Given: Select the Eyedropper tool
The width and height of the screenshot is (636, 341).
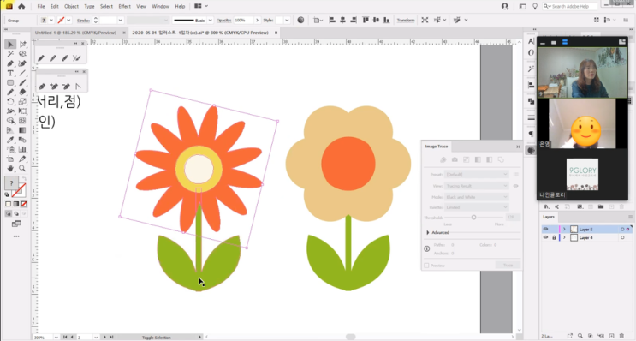Looking at the screenshot, I should [x=10, y=140].
